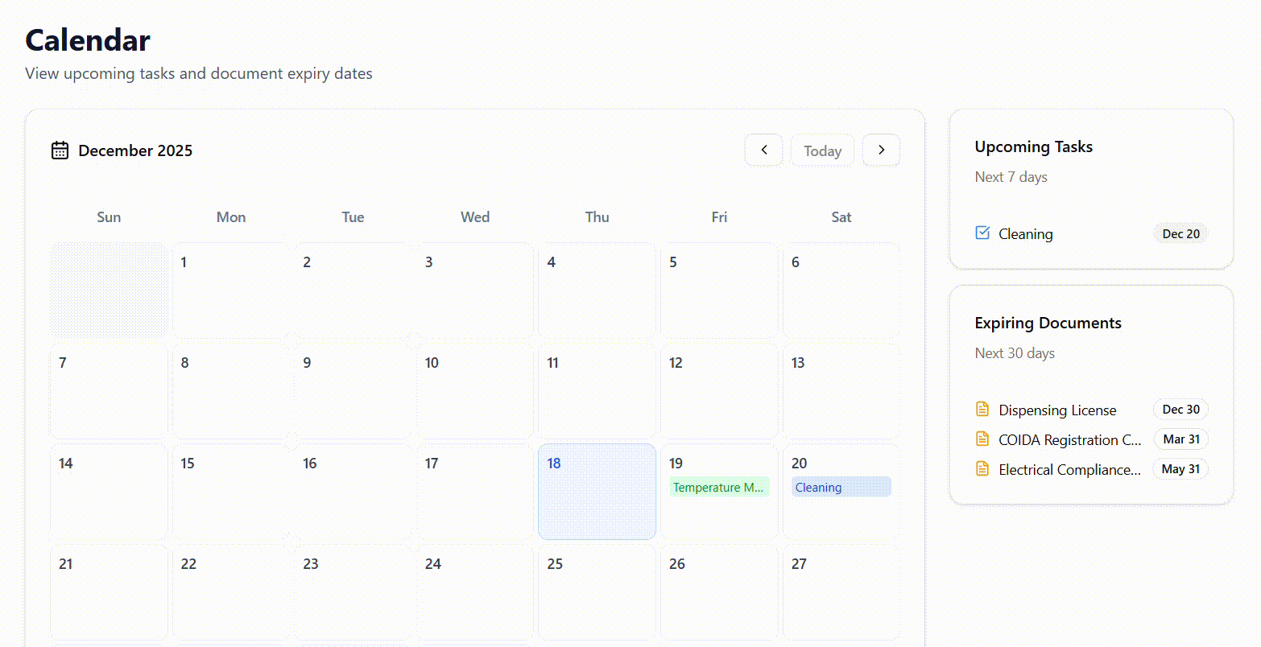The height and width of the screenshot is (647, 1261).
Task: Click the Dec 30 expiry badge
Action: point(1180,409)
